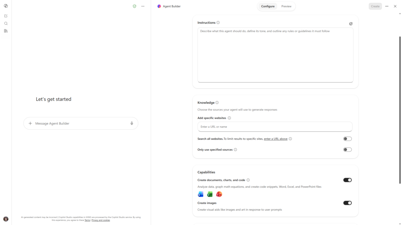Open the library icon in sidebar

[x=5, y=31]
